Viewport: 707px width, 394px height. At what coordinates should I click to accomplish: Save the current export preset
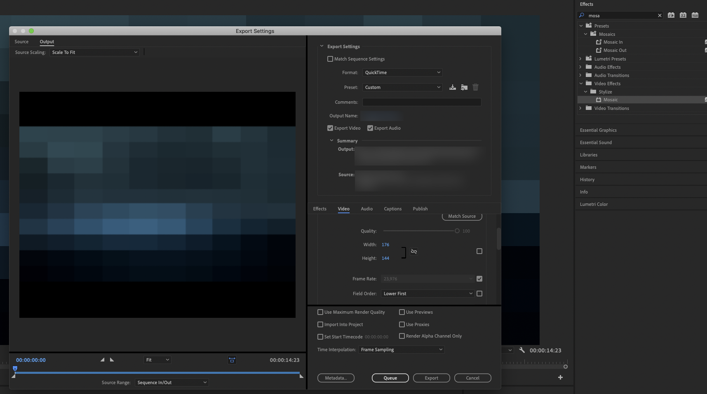pos(452,87)
